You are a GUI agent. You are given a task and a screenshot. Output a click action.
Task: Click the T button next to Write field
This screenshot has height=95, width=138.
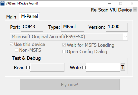pyautogui.click(x=123, y=67)
